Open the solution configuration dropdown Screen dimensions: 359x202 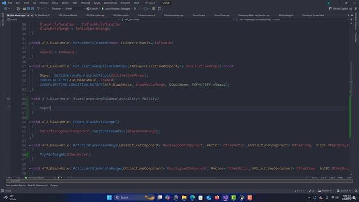tap(57, 9)
